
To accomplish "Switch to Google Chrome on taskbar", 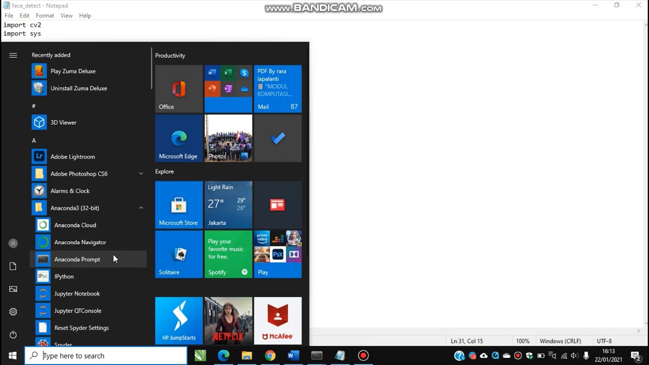I will coord(270,355).
